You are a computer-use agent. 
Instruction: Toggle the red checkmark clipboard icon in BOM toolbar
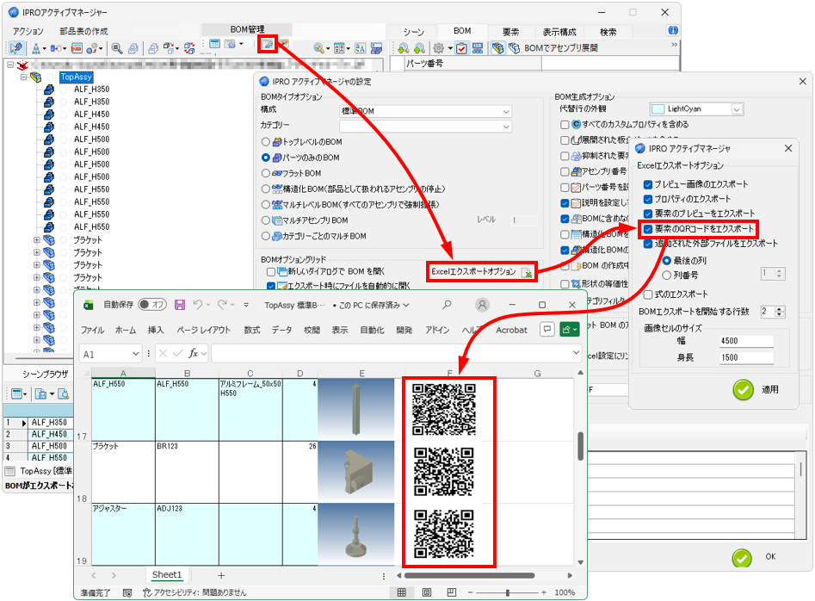(x=461, y=48)
